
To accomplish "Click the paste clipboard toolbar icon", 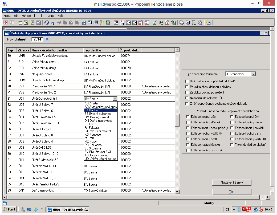I will [x=71, y=23].
